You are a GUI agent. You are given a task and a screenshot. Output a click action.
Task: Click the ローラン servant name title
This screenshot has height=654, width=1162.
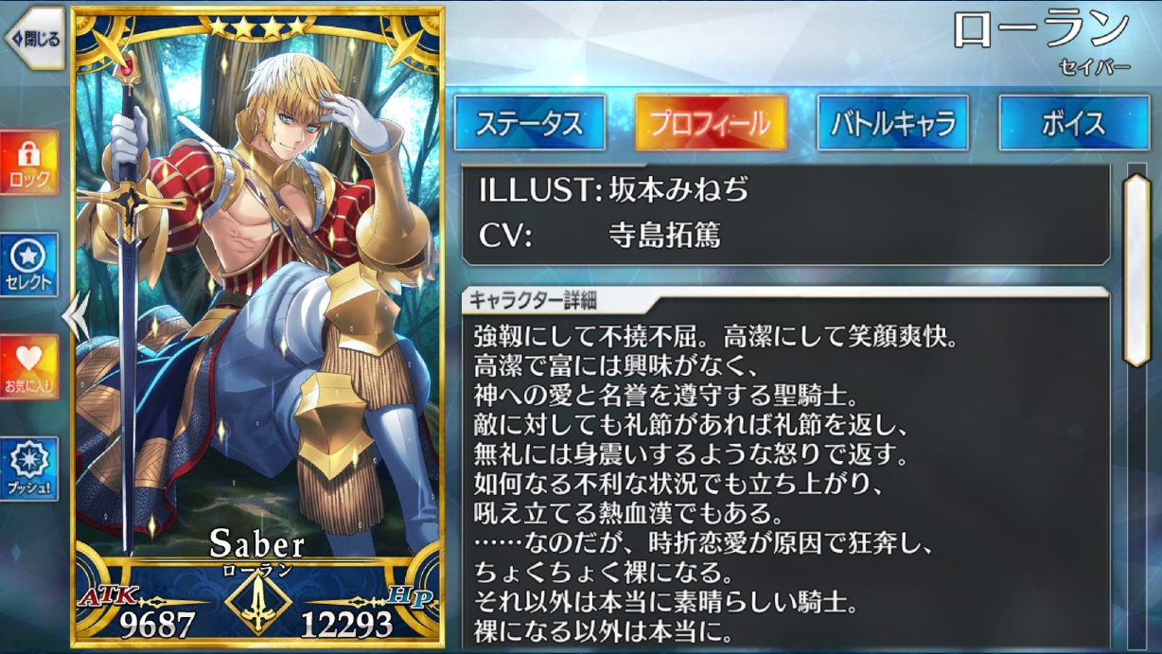(x=1041, y=31)
